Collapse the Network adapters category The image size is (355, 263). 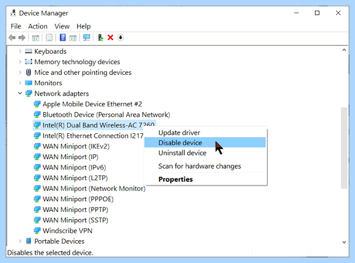20,93
